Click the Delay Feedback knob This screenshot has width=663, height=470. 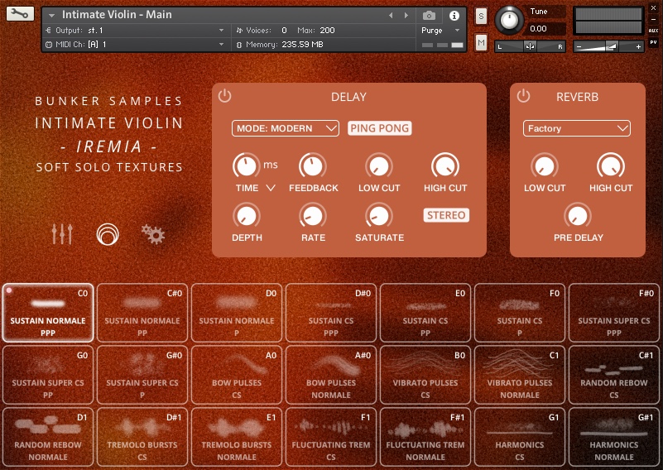(312, 166)
